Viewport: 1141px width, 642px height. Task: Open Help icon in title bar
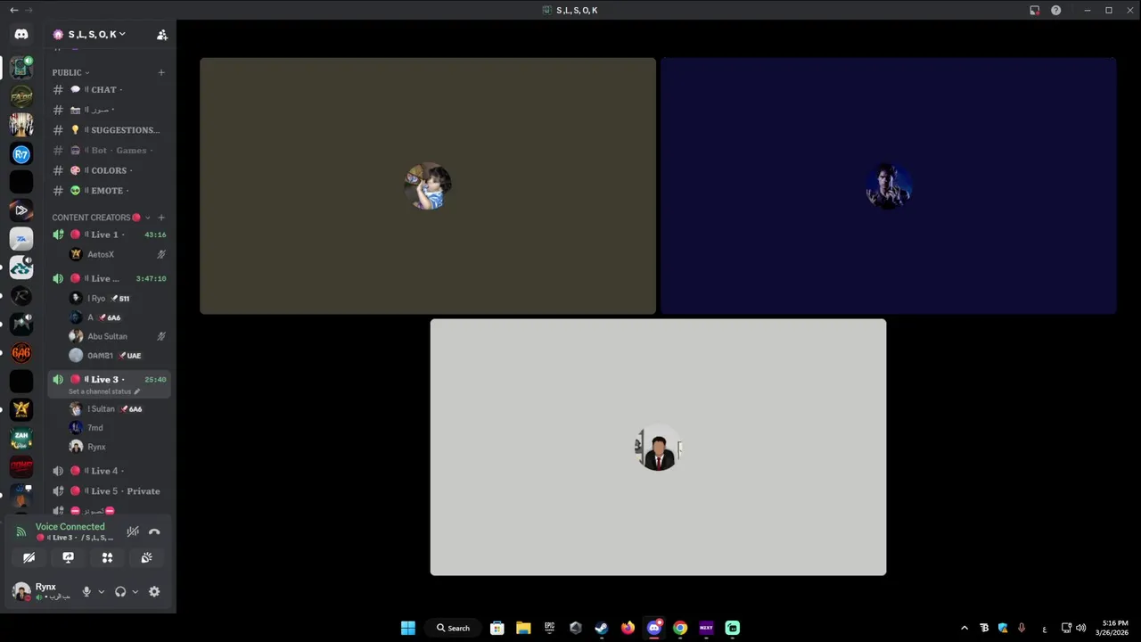pos(1056,10)
